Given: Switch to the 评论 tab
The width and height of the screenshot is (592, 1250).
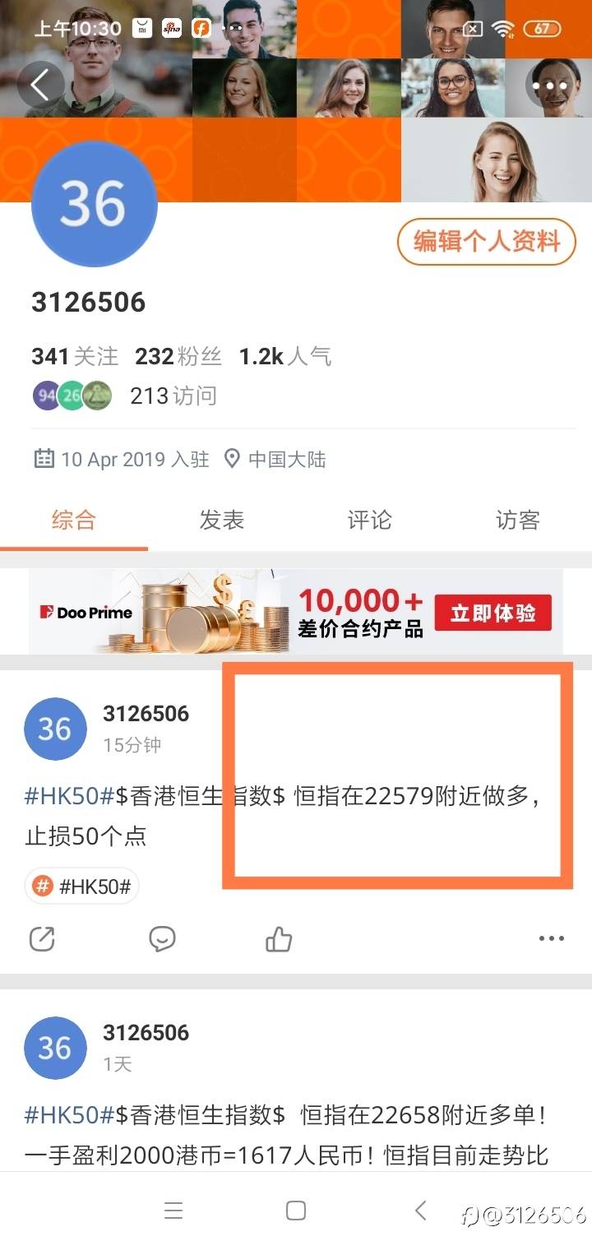Looking at the screenshot, I should click(370, 520).
